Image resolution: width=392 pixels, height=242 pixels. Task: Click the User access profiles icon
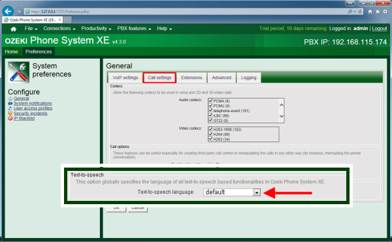point(10,108)
